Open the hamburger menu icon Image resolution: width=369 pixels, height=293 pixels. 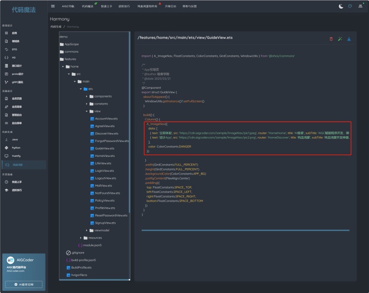[x=53, y=6]
